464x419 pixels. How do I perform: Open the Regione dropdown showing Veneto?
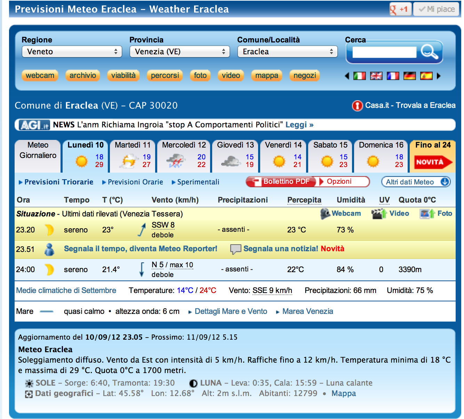pyautogui.click(x=72, y=52)
